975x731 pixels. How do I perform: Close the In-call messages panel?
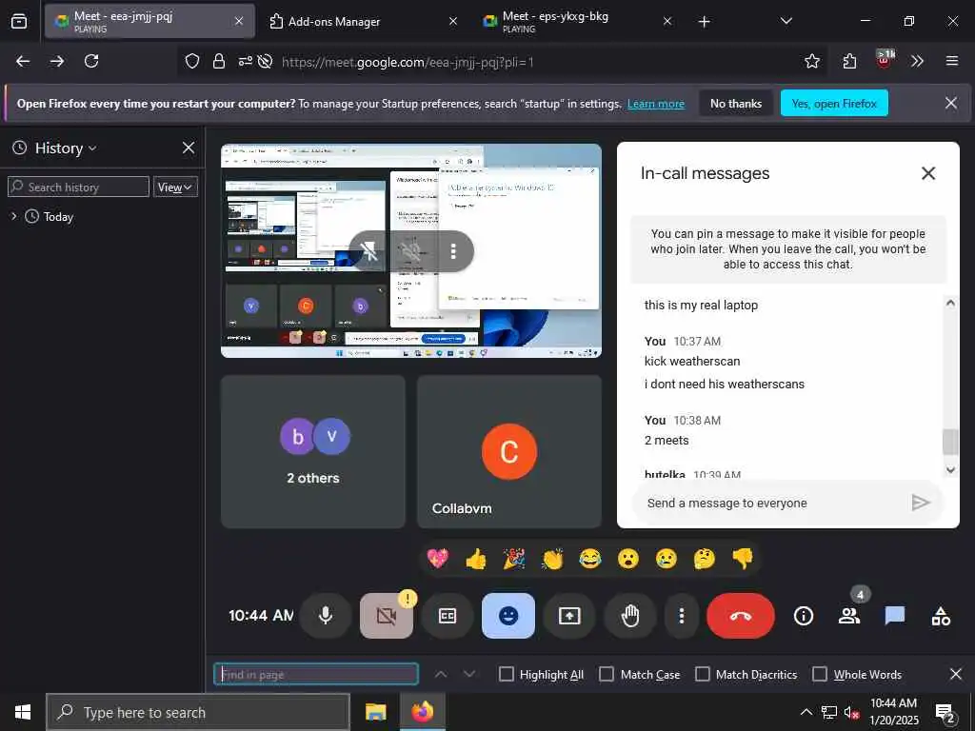coord(927,173)
